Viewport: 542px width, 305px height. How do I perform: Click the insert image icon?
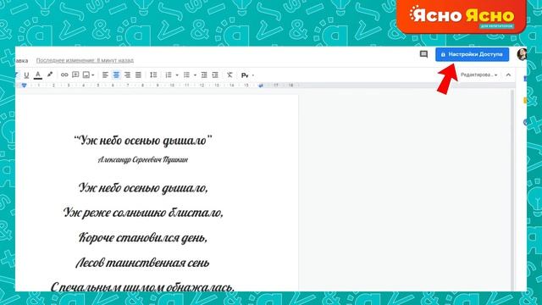(86, 75)
